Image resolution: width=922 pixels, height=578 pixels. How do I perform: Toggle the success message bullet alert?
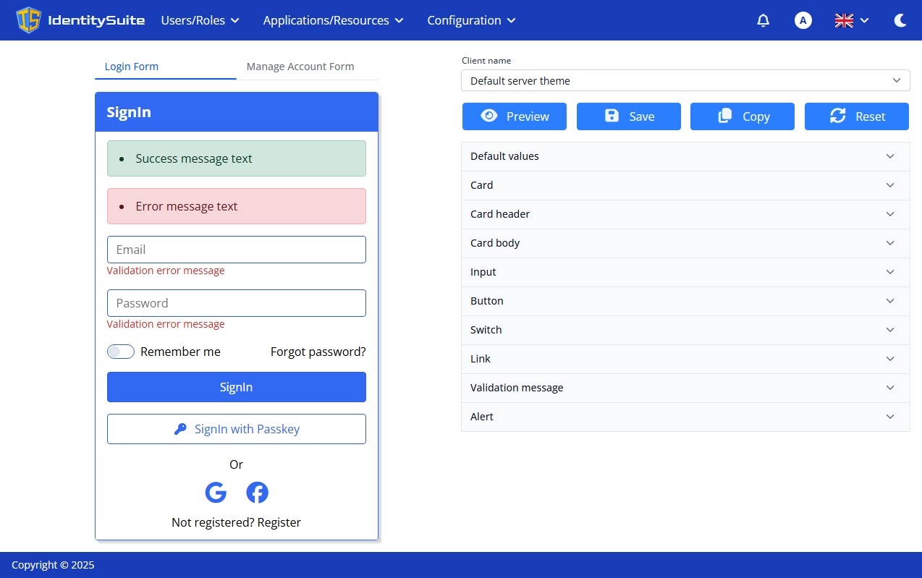(x=120, y=158)
